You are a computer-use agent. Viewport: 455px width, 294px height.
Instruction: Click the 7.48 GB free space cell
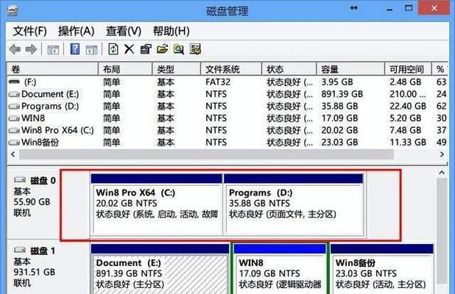click(405, 130)
